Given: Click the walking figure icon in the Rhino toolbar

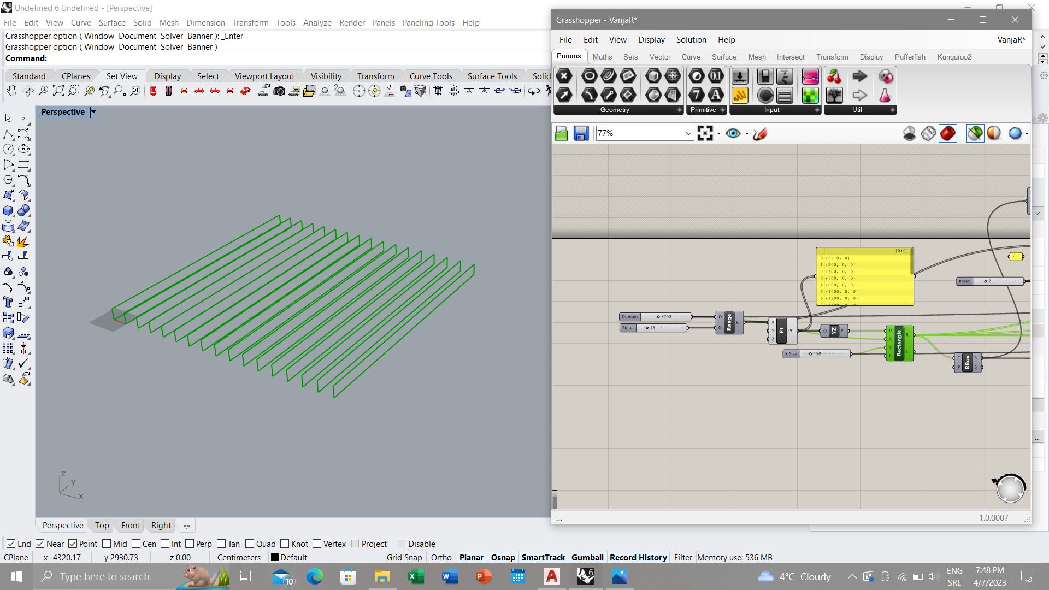Looking at the screenshot, I should pyautogui.click(x=549, y=91).
